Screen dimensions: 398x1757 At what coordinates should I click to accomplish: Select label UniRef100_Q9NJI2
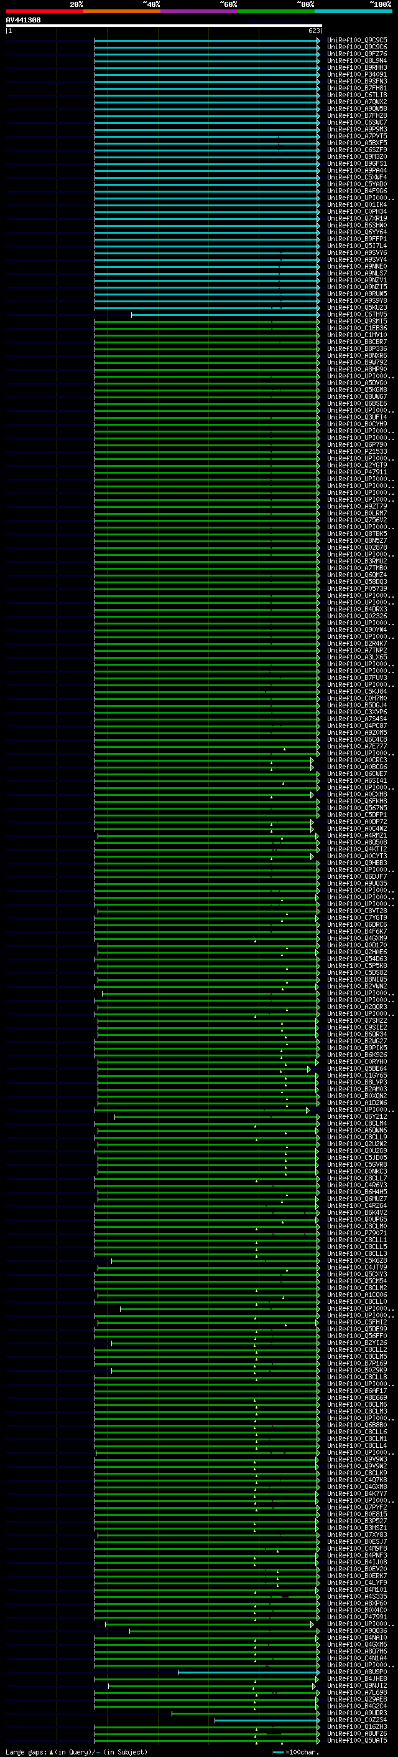tap(357, 1685)
